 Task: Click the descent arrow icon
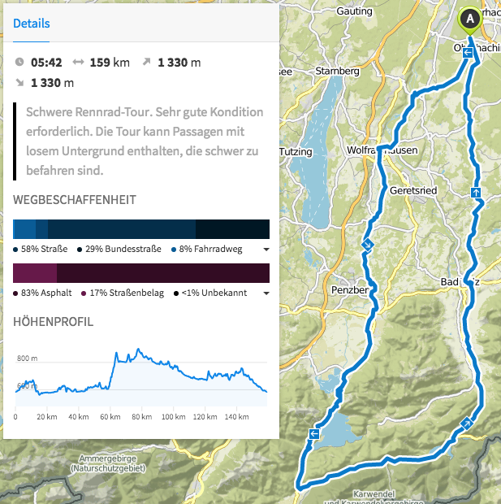[19, 82]
